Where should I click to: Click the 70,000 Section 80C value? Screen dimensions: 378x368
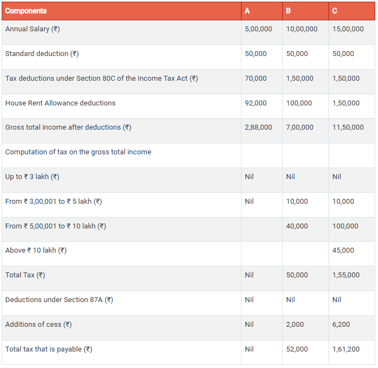tap(255, 79)
